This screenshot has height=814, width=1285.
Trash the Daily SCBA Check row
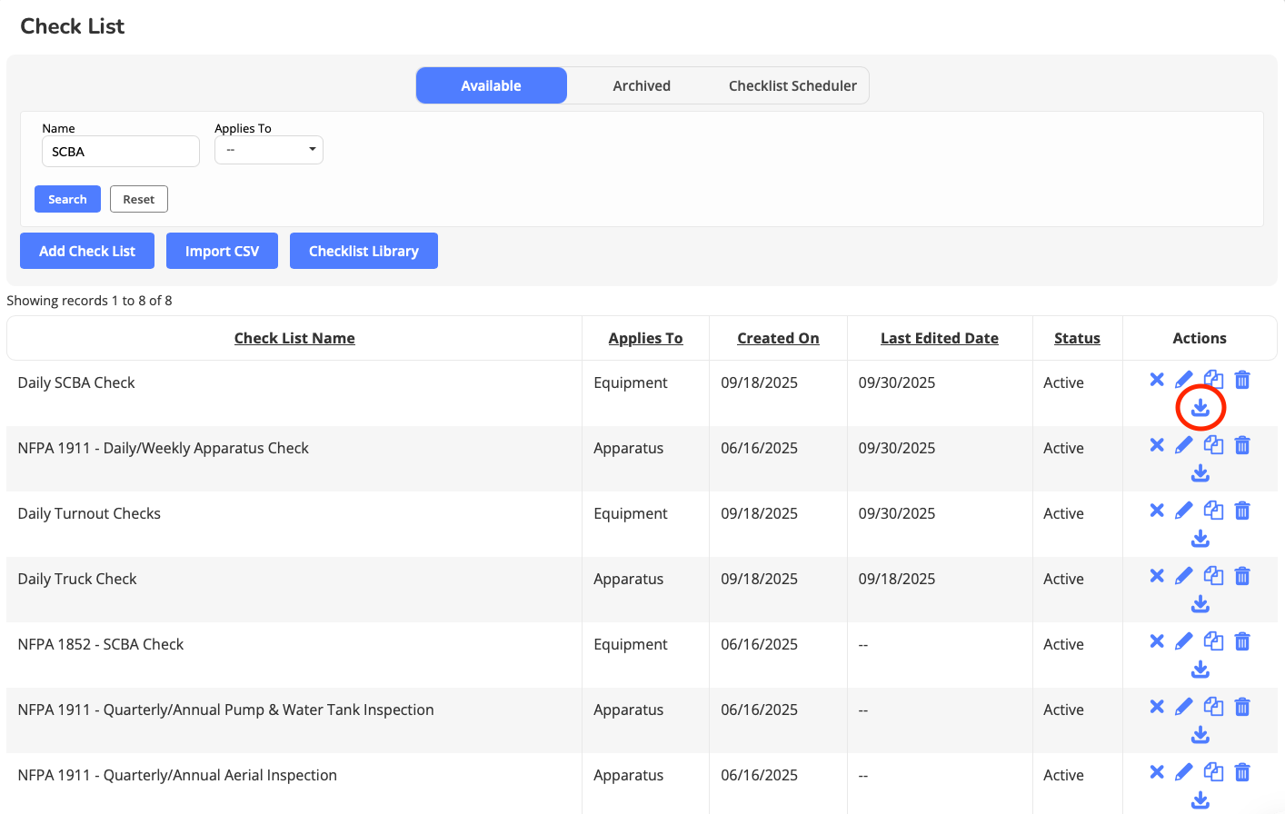[x=1242, y=380]
